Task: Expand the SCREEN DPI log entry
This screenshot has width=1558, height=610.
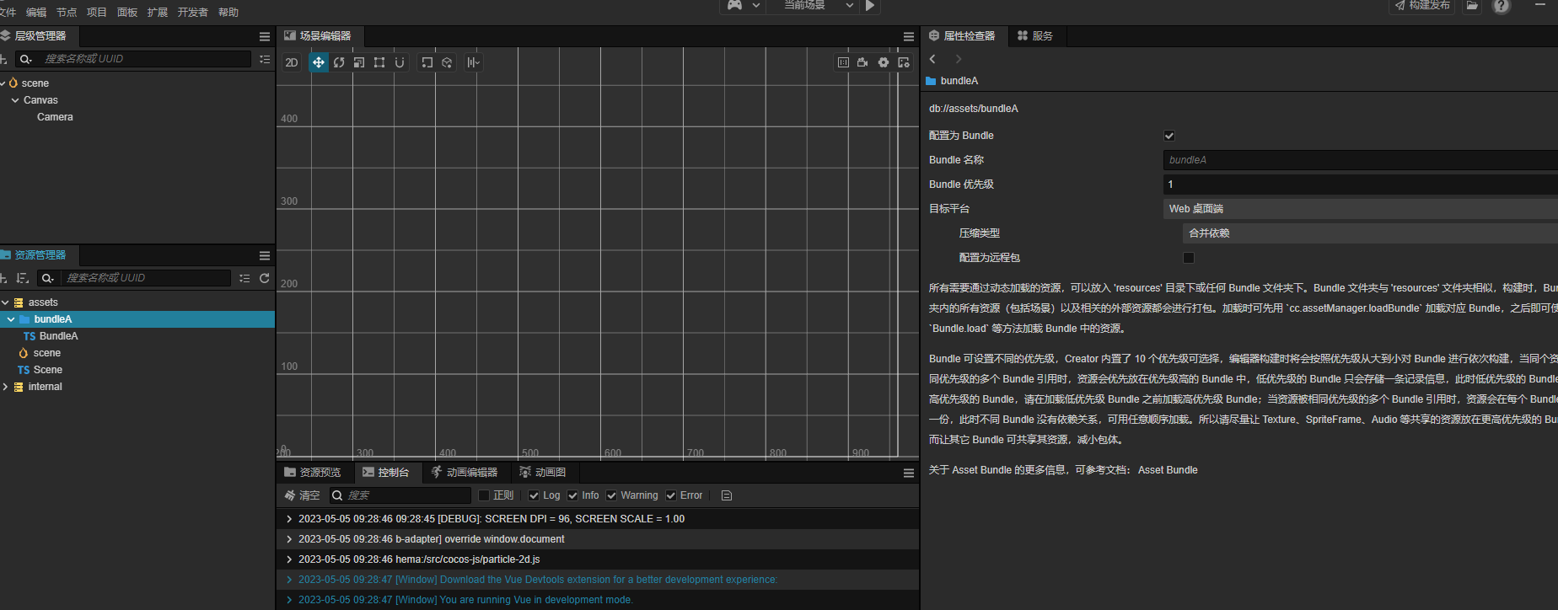Action: [x=289, y=519]
